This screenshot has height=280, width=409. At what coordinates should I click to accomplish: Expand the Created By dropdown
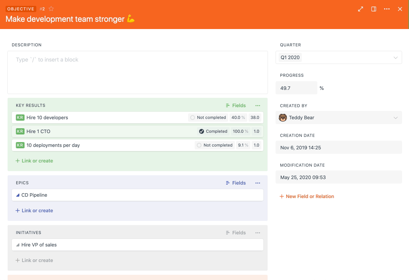tap(396, 118)
